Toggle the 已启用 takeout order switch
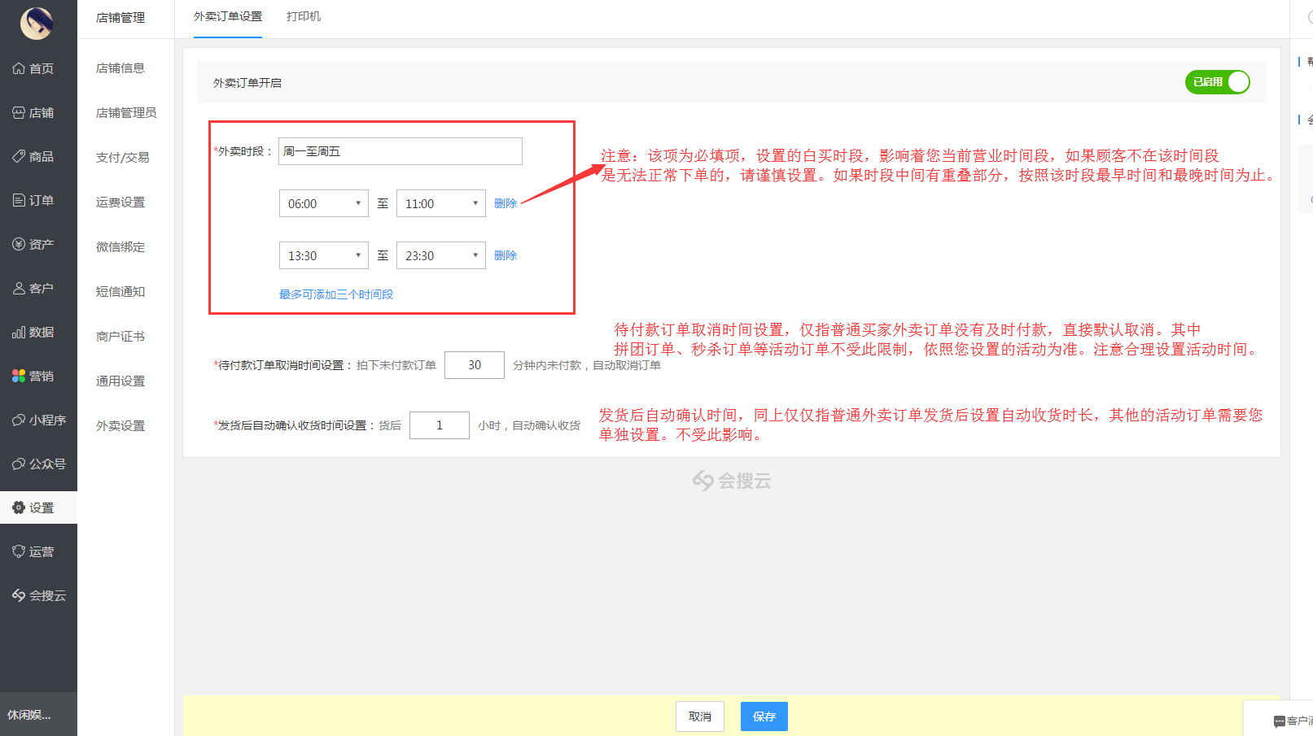This screenshot has height=736, width=1313. pos(1217,82)
